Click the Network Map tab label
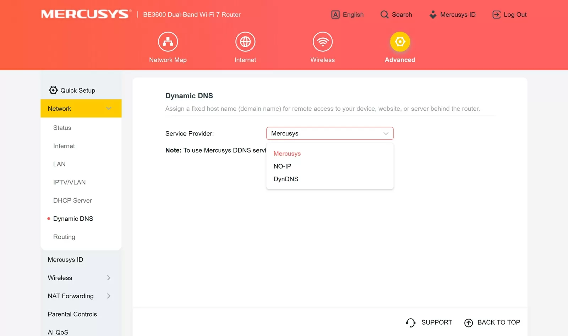Screen dimensions: 568x336 (168, 60)
